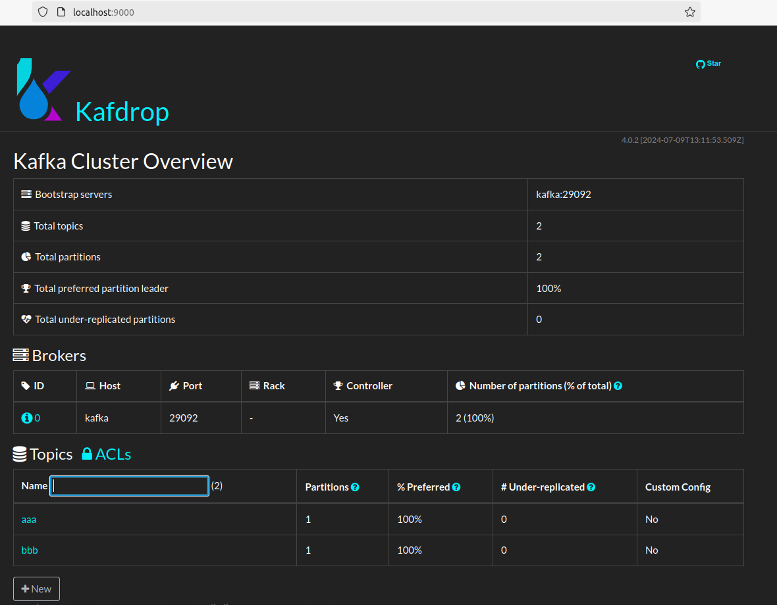Screen dimensions: 777x605
Task: Click the info icon for broker 0
Action: [x=27, y=418]
